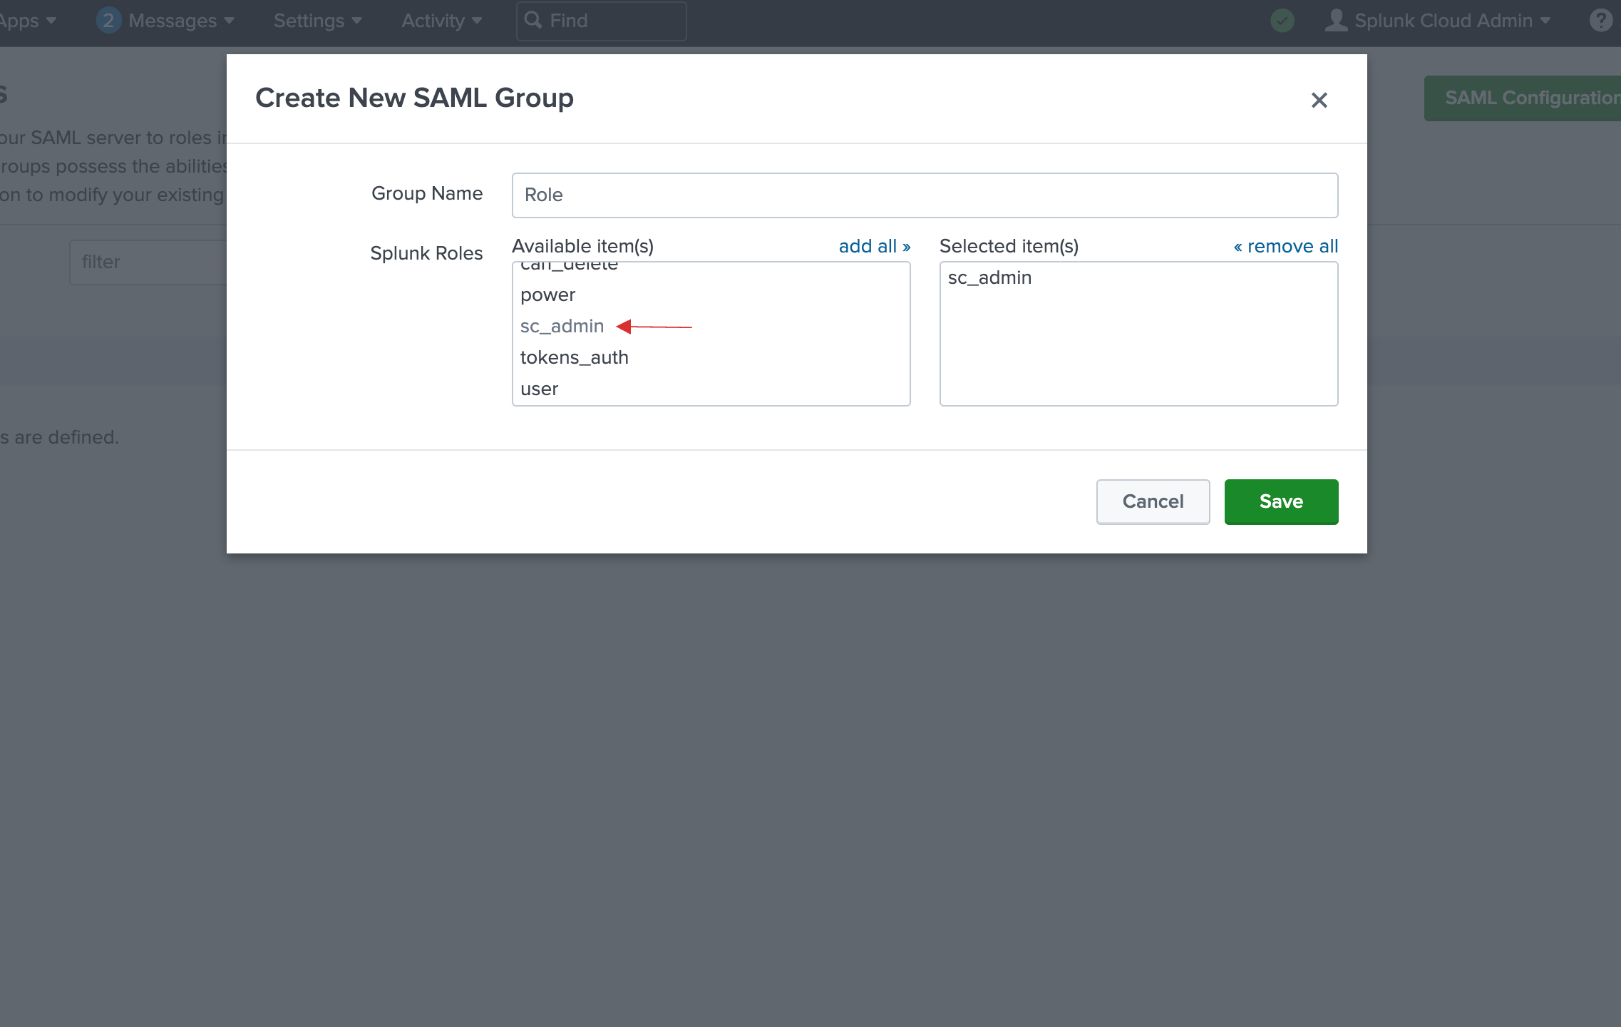
Task: Click the Group Name input field
Action: (x=925, y=194)
